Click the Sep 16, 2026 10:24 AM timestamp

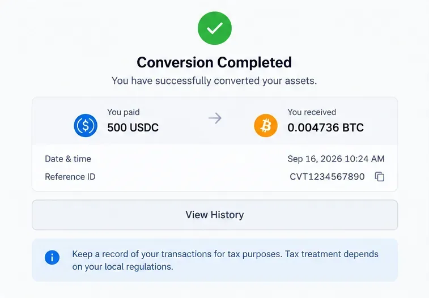click(x=336, y=159)
